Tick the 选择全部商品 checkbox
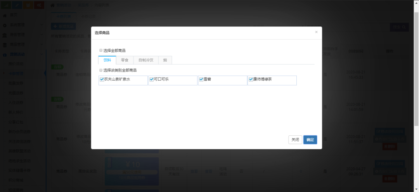The height and width of the screenshot is (192, 419). click(101, 50)
